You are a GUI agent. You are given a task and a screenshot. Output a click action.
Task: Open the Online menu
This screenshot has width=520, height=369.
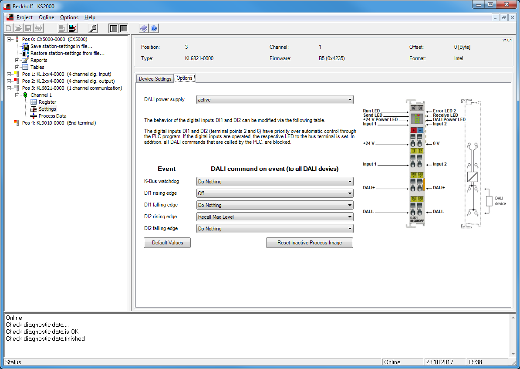click(46, 17)
